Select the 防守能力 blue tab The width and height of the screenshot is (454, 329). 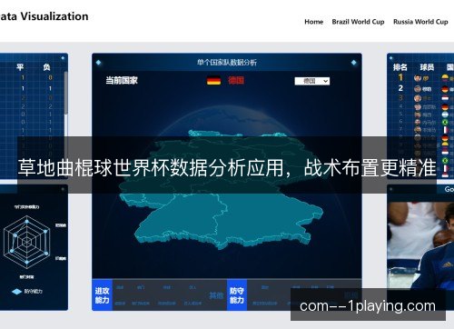click(x=237, y=295)
